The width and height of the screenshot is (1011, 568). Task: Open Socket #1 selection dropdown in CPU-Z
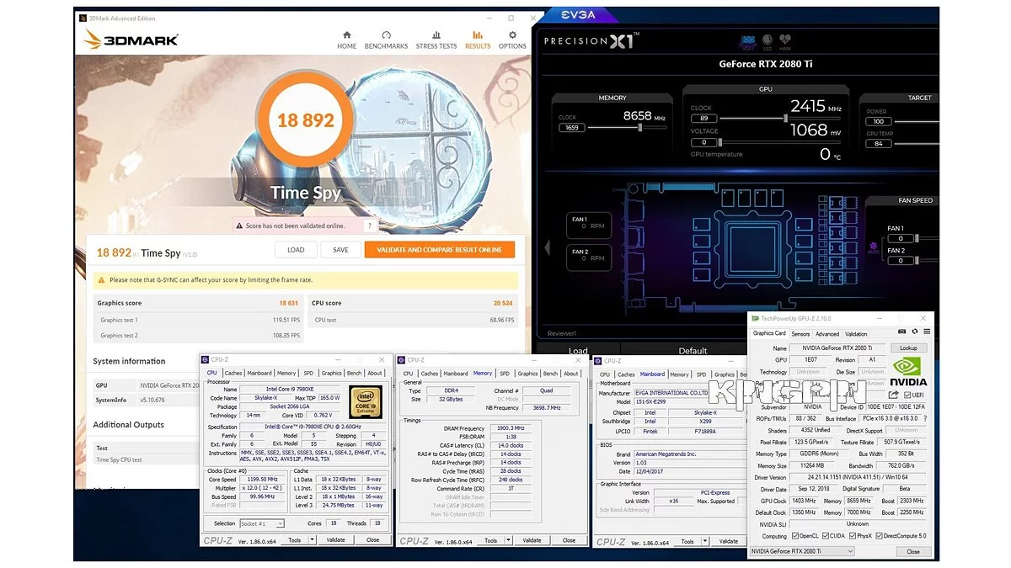tap(263, 523)
